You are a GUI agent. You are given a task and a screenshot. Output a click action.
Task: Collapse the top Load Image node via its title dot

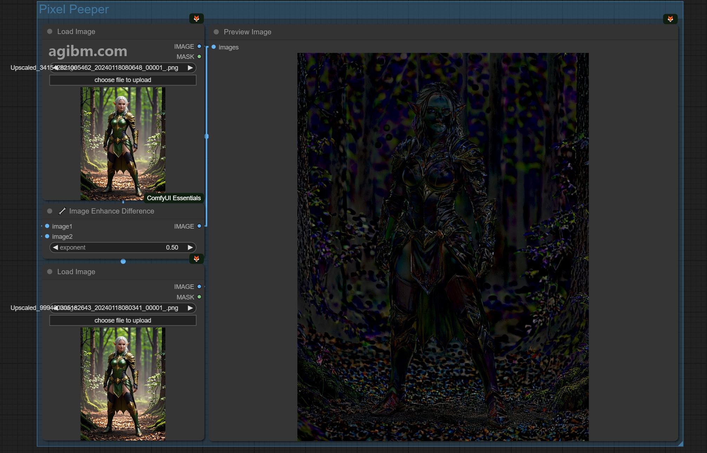pos(50,32)
